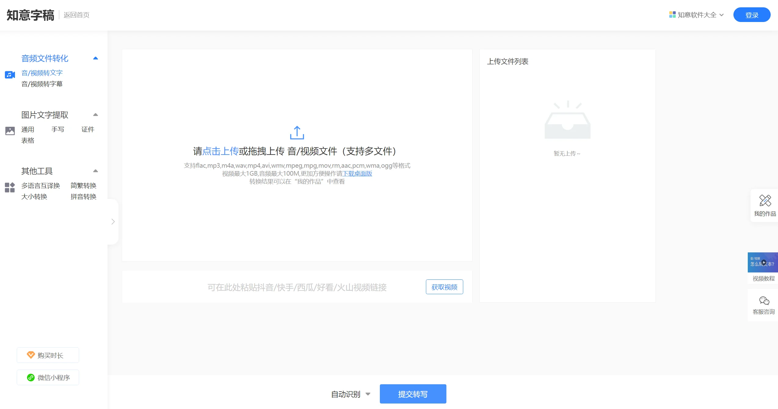Click the 其他工具 grid icon in sidebar
This screenshot has height=409, width=778.
9,188
